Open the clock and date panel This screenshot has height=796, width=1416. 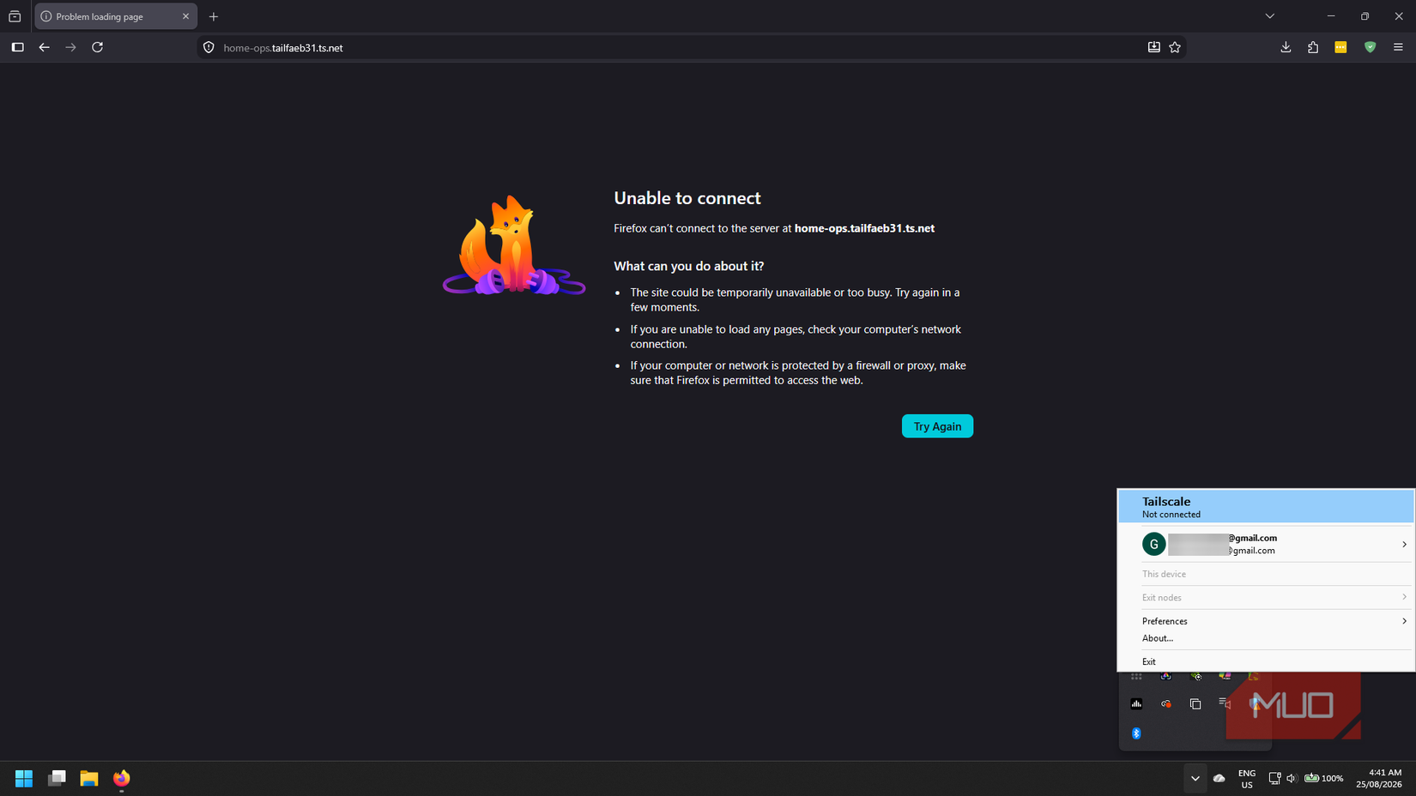(x=1379, y=779)
